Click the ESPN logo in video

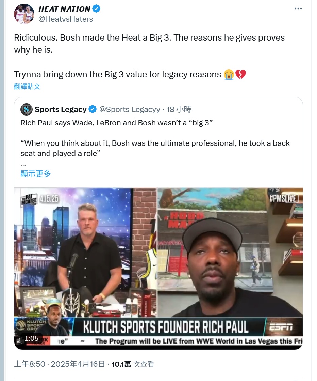coord(281,327)
